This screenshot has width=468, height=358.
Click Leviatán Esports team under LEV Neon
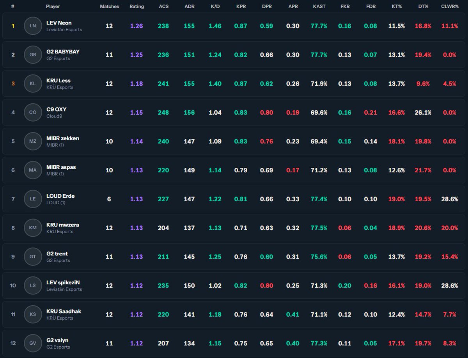tap(64, 30)
